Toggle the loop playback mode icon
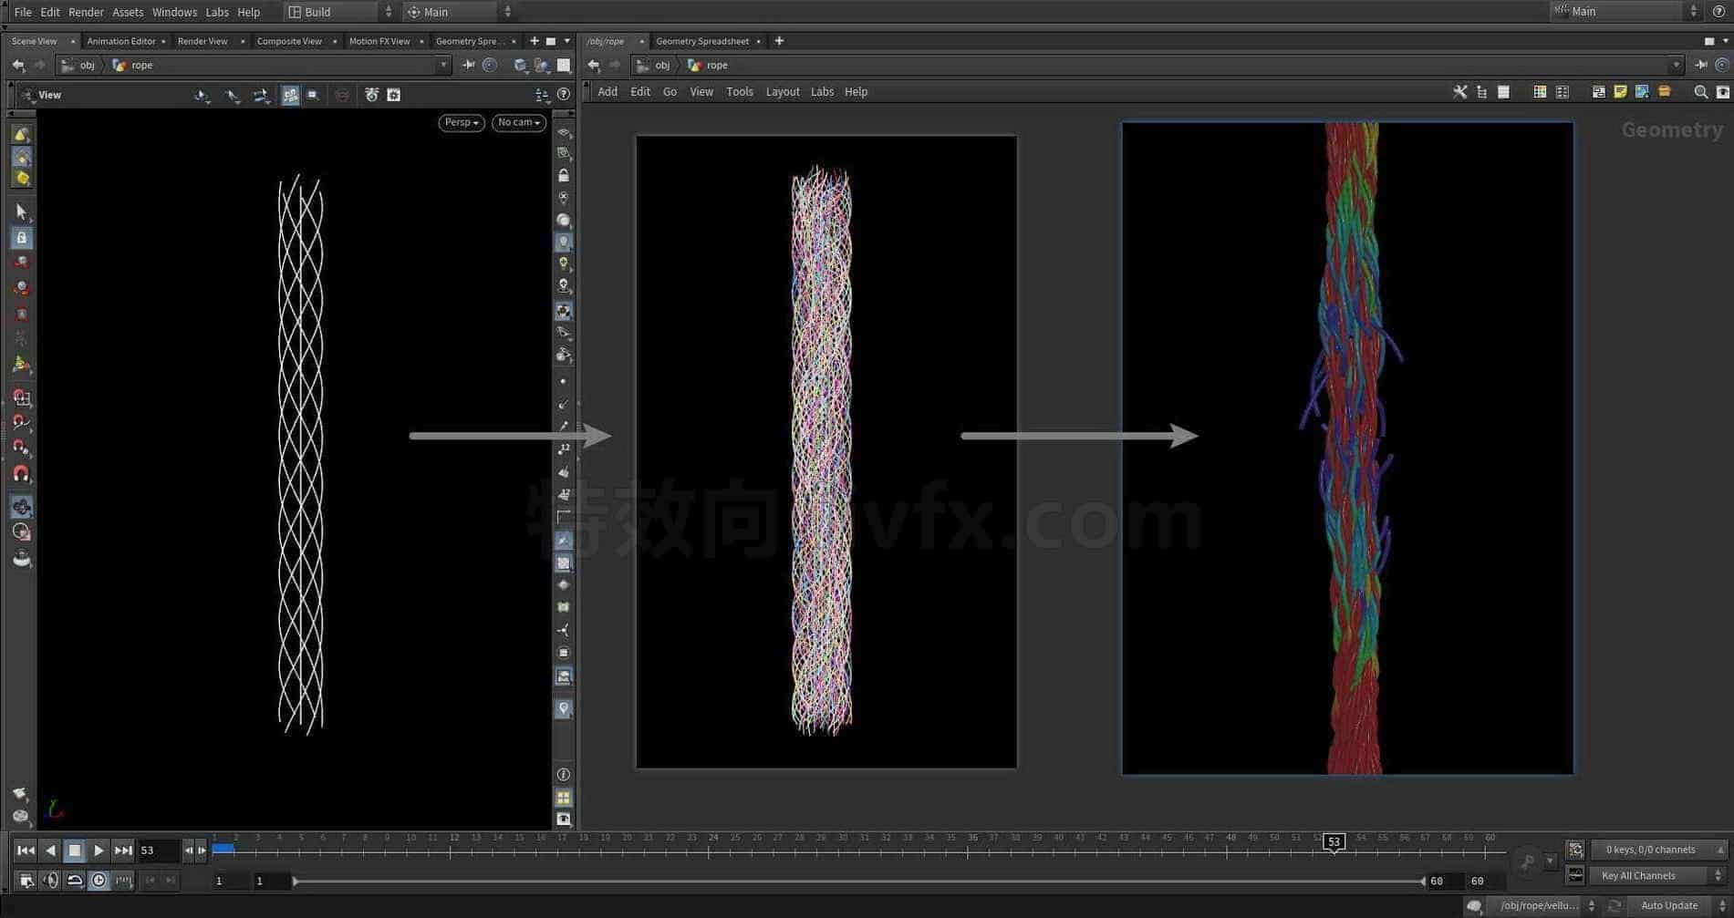The image size is (1734, 918). pos(75,880)
